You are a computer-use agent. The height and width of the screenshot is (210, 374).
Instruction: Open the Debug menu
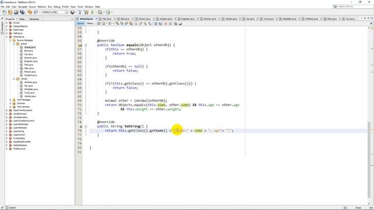57,6
